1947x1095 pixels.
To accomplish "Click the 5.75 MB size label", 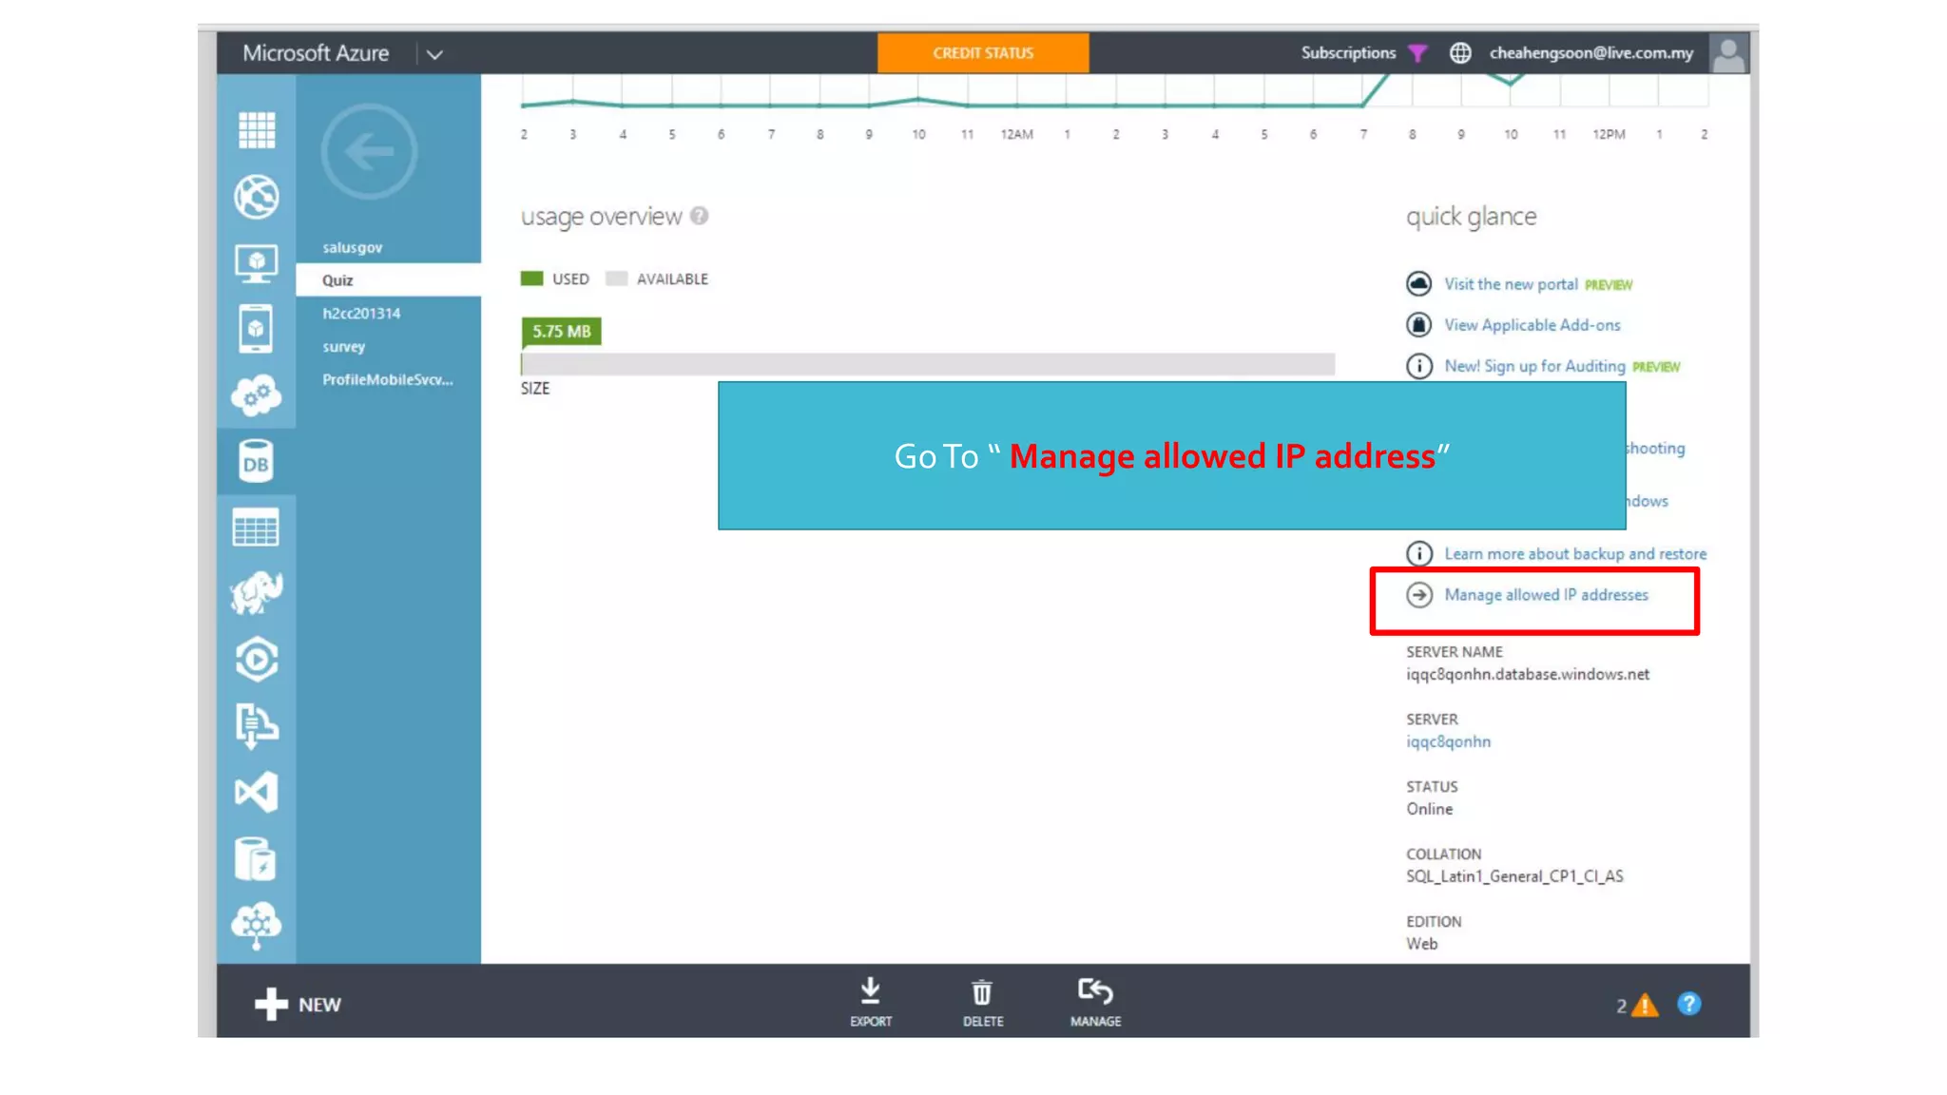I will (561, 332).
